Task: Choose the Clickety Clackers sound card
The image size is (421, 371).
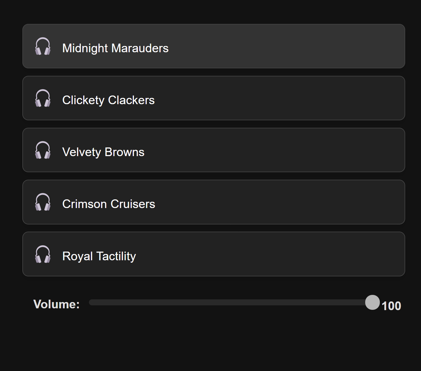Action: pos(269,98)
